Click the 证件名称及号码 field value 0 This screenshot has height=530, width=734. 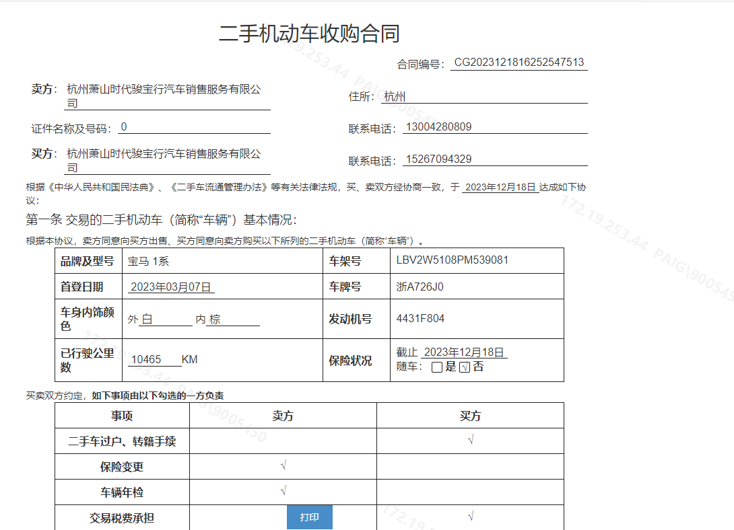tap(194, 127)
